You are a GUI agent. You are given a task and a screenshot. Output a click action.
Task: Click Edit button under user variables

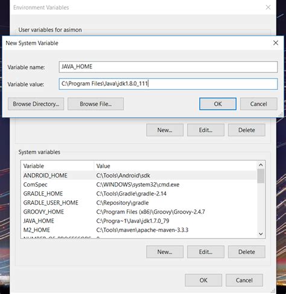coord(206,130)
